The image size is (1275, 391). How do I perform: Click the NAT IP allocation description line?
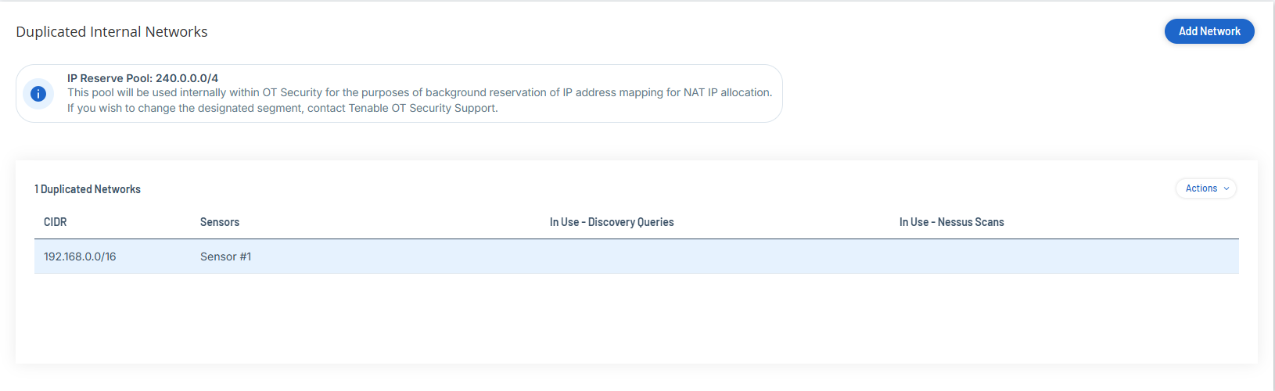(x=419, y=92)
